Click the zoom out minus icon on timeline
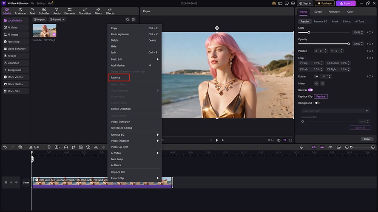Image resolution: width=378 pixels, height=212 pixels. [x=347, y=147]
